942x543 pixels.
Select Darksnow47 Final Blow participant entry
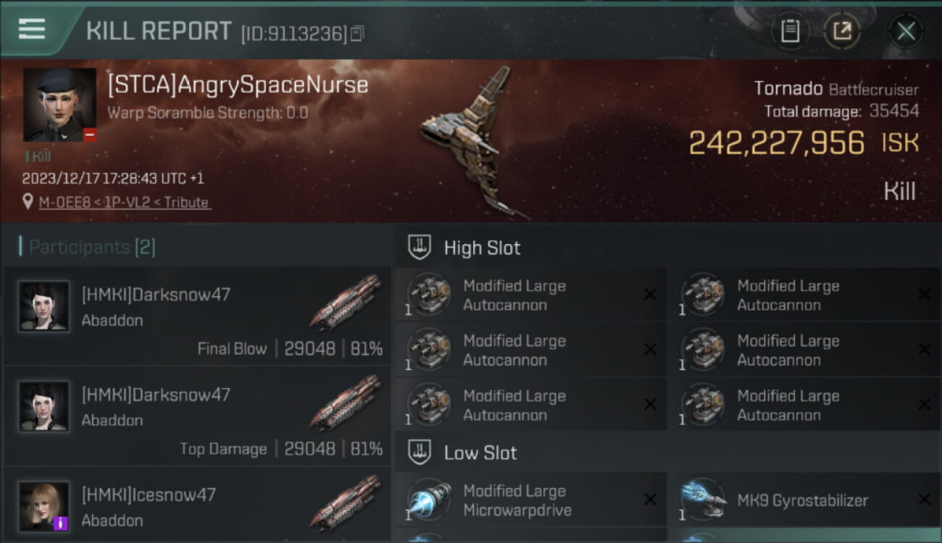tap(197, 316)
